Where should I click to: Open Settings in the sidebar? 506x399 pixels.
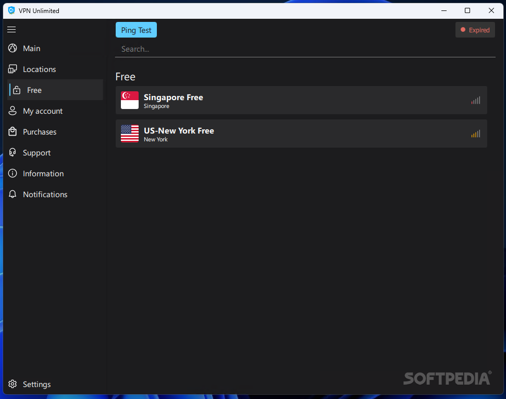pyautogui.click(x=55, y=384)
